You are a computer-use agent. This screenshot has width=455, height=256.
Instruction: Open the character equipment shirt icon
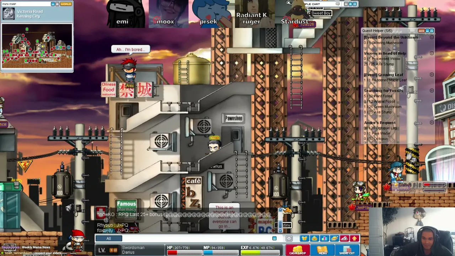click(x=304, y=238)
